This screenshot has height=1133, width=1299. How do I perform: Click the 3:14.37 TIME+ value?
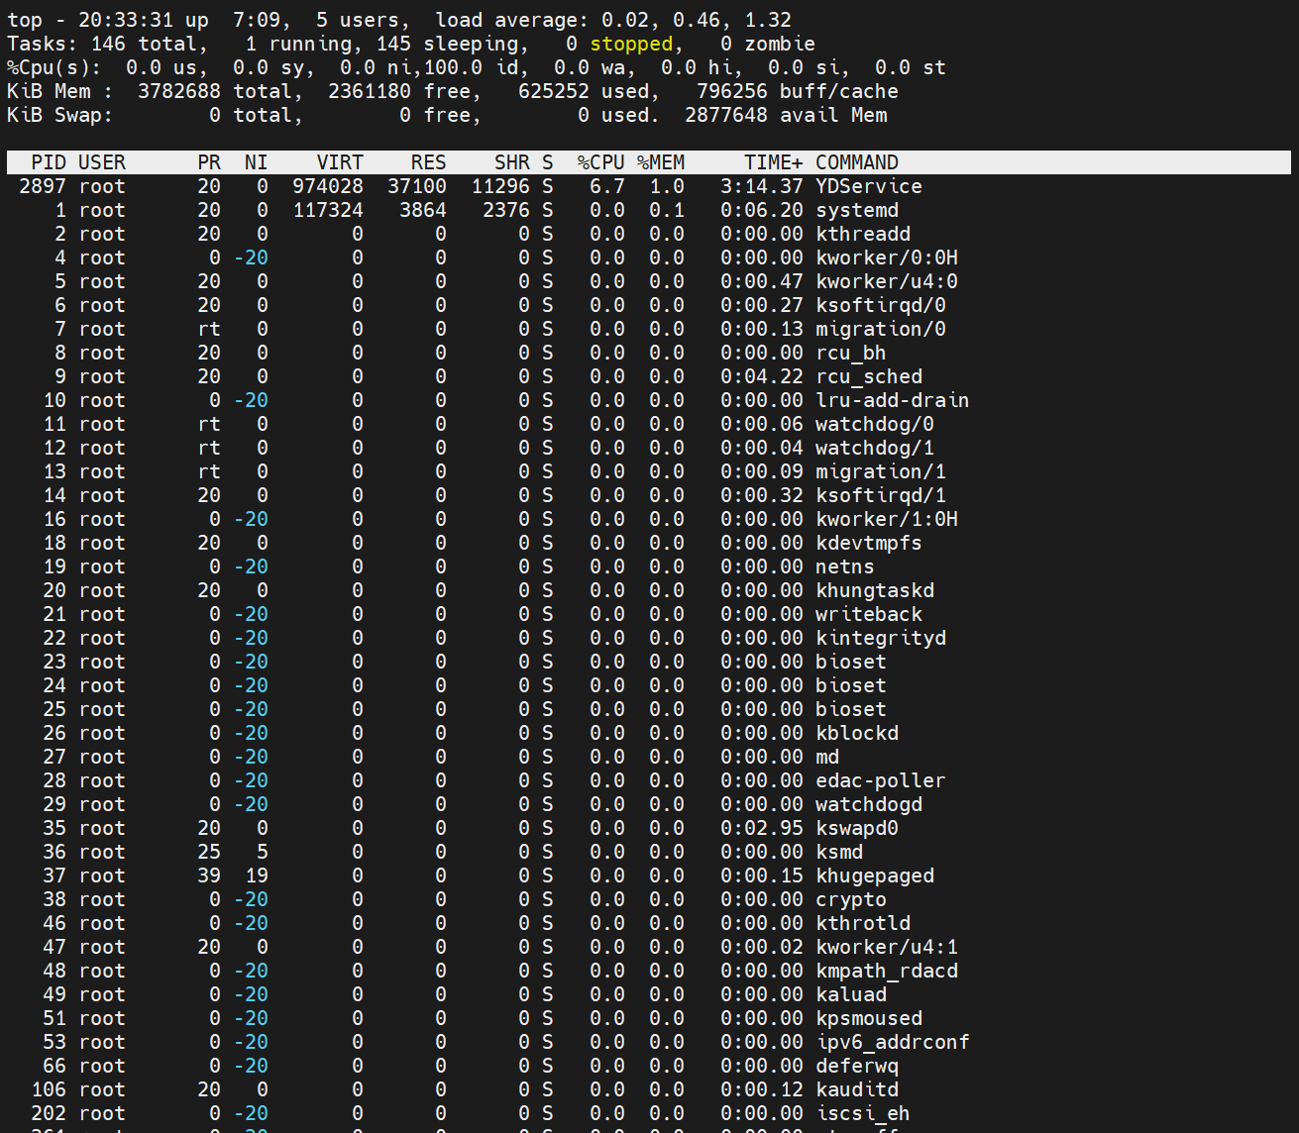point(762,186)
